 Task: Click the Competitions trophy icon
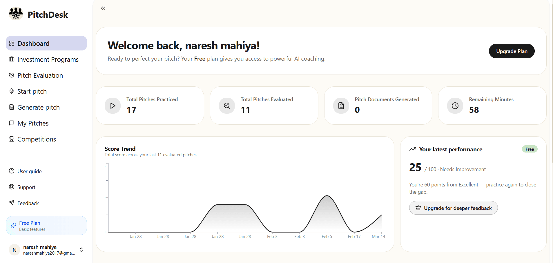coord(12,139)
